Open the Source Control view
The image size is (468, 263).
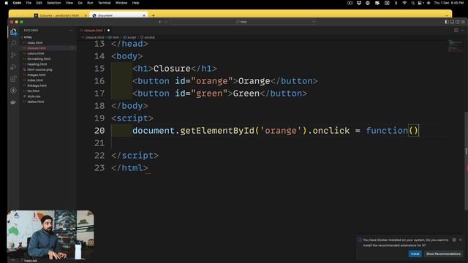tap(13, 56)
